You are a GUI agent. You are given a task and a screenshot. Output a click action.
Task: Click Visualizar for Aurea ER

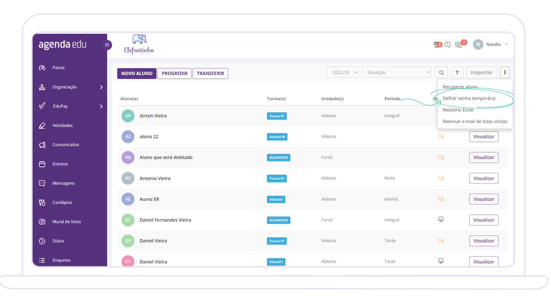[x=484, y=199]
